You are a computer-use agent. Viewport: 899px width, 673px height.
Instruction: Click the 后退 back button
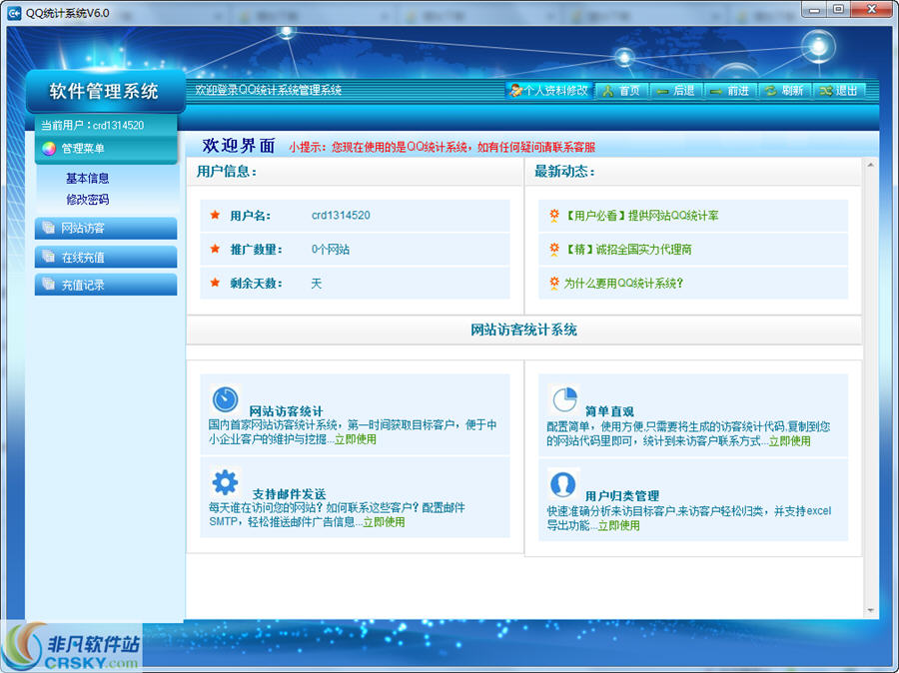pyautogui.click(x=676, y=91)
